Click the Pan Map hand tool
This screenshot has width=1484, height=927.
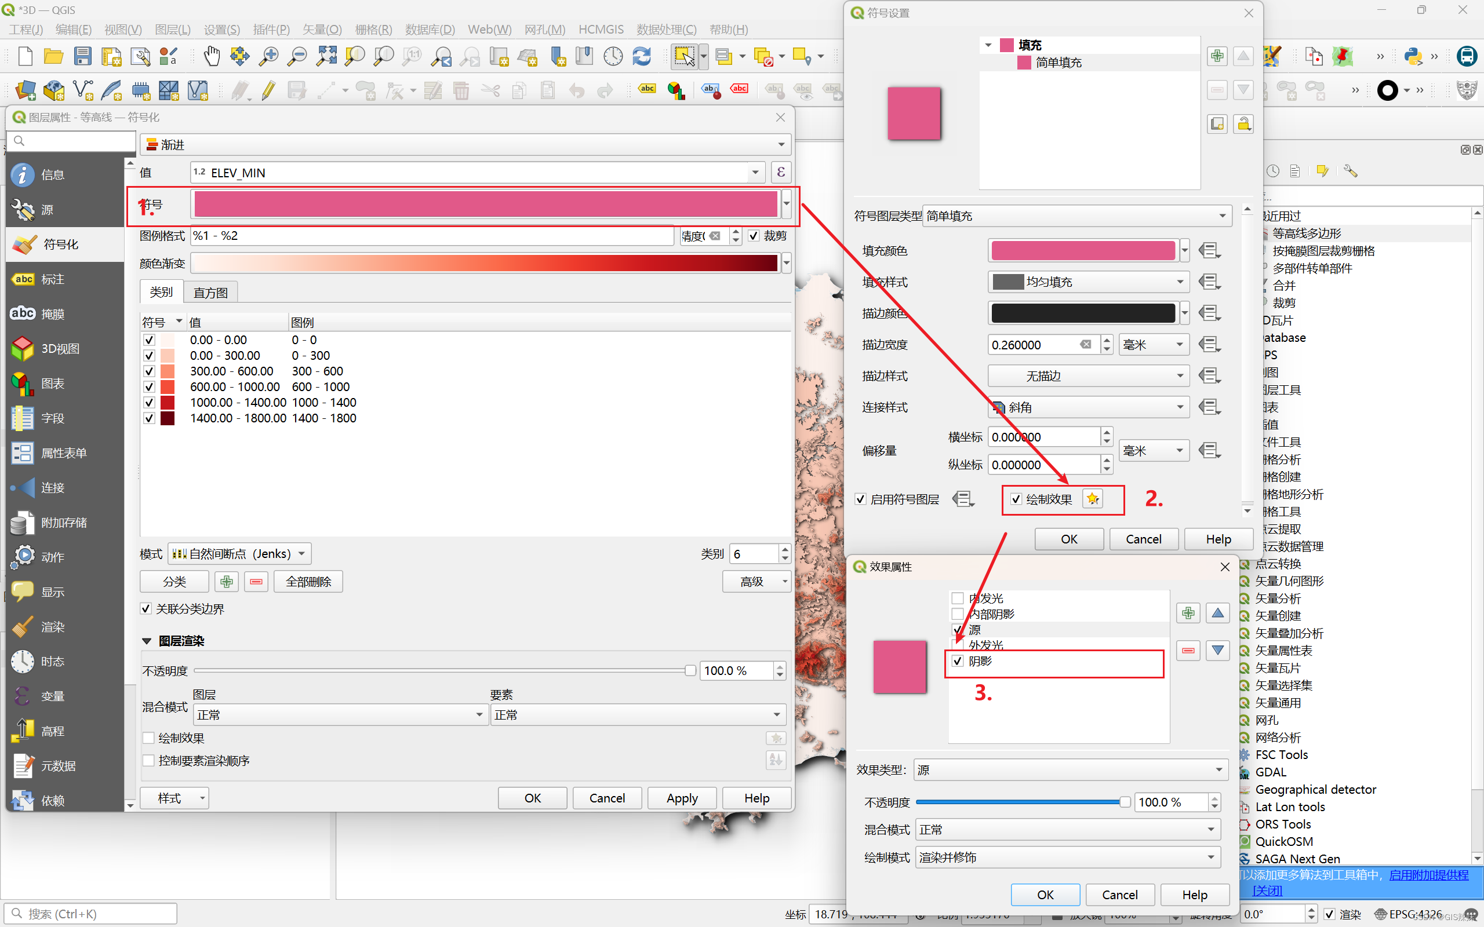(212, 56)
